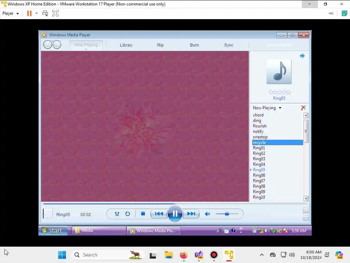Click the playlist scrollbar up arrow
The image size is (350, 263).
tap(306, 115)
